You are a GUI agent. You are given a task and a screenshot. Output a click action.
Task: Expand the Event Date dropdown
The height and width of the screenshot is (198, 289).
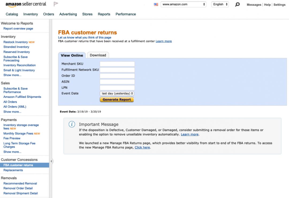click(117, 94)
